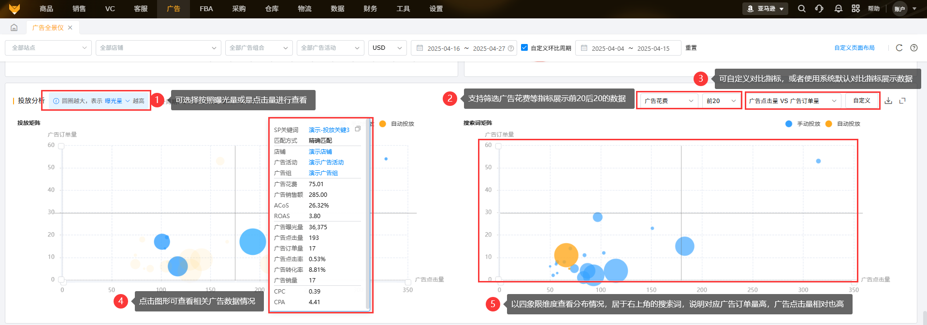
Task: Open the 全部站点 dropdown
Action: tap(48, 48)
